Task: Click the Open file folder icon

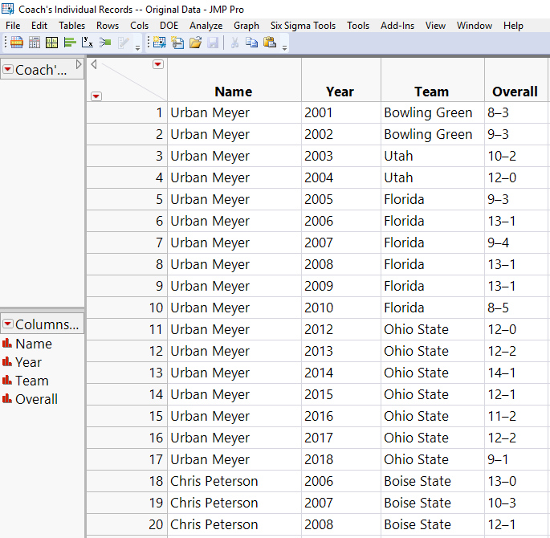Action: tap(195, 43)
